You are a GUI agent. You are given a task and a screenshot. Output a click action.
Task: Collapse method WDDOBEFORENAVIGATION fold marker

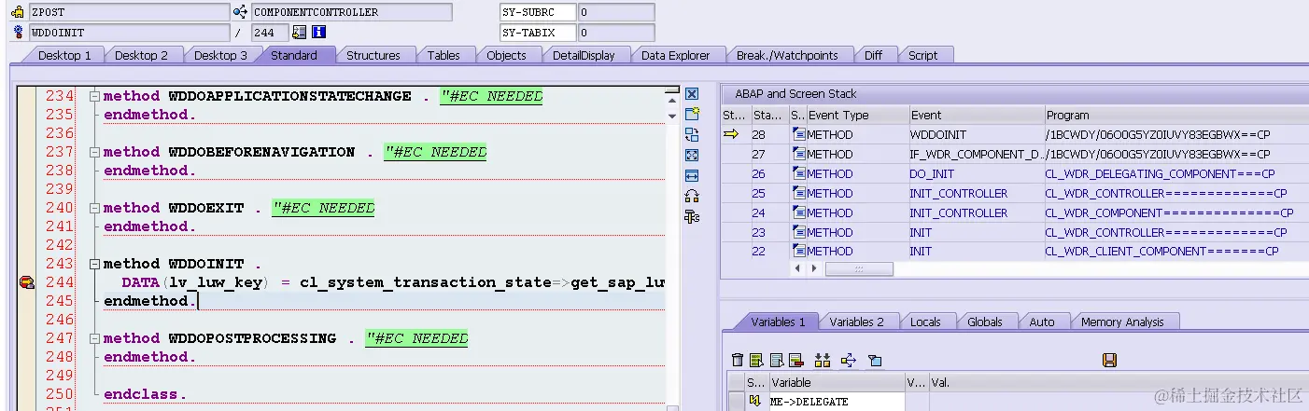point(93,152)
